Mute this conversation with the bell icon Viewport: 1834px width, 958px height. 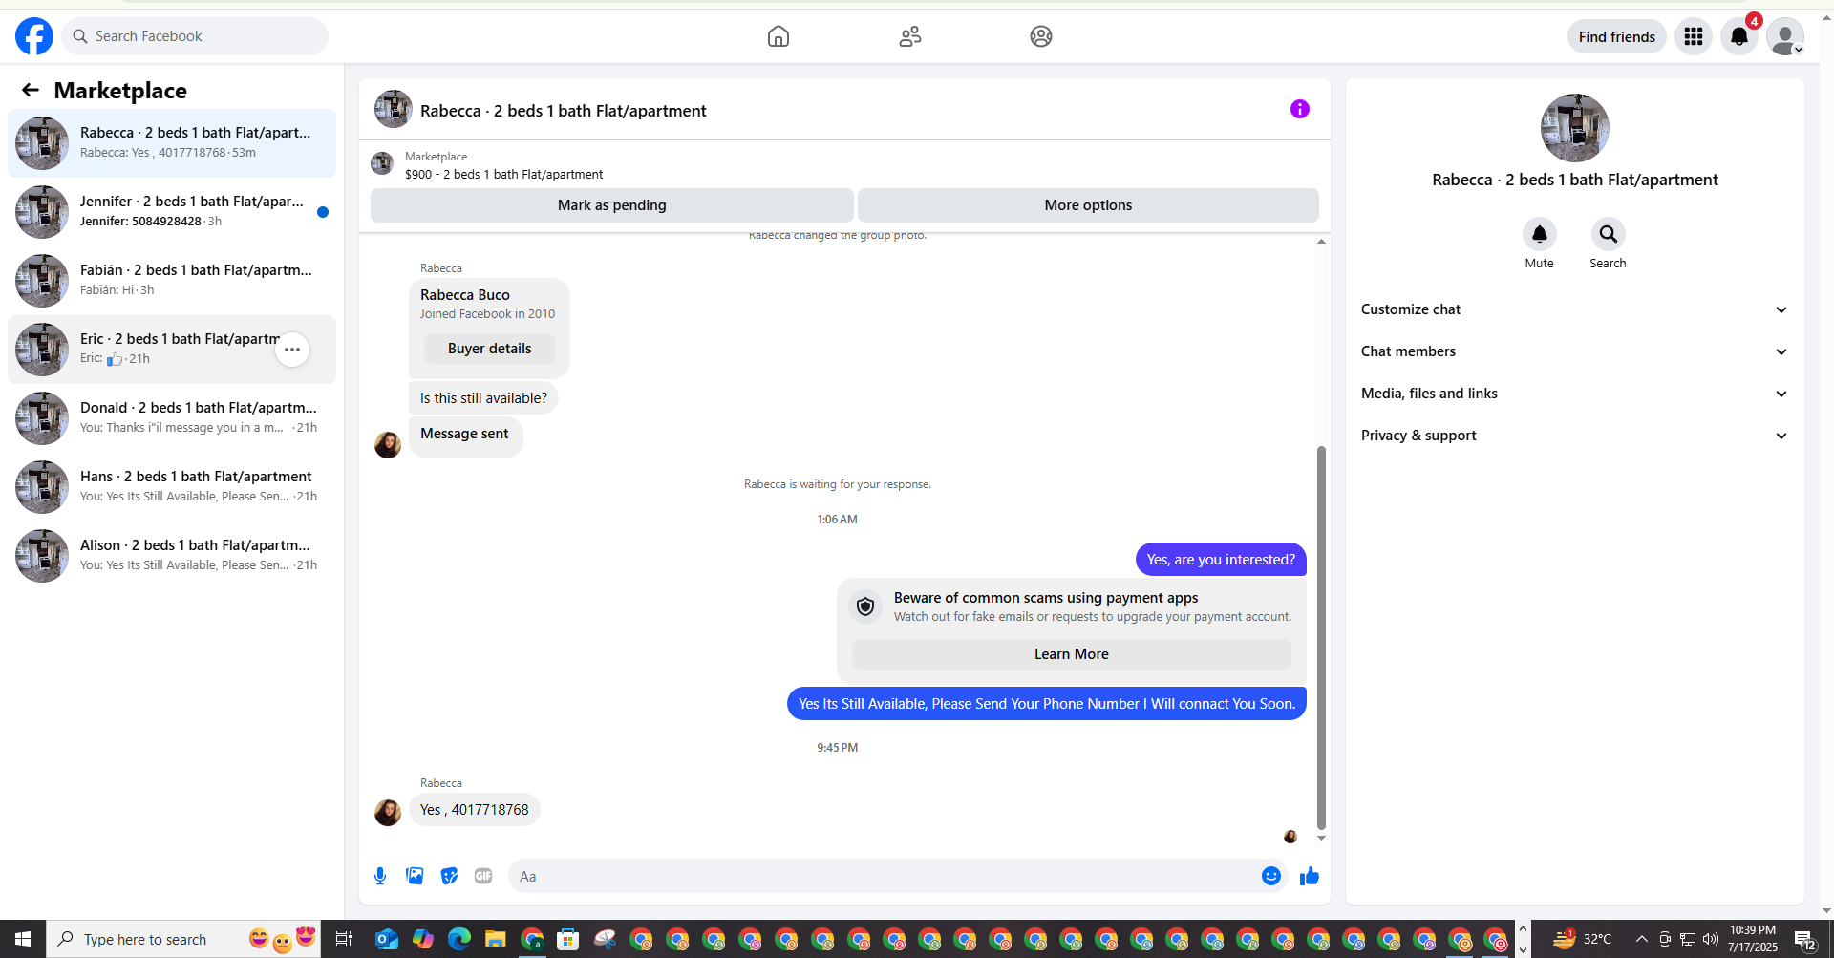point(1540,234)
